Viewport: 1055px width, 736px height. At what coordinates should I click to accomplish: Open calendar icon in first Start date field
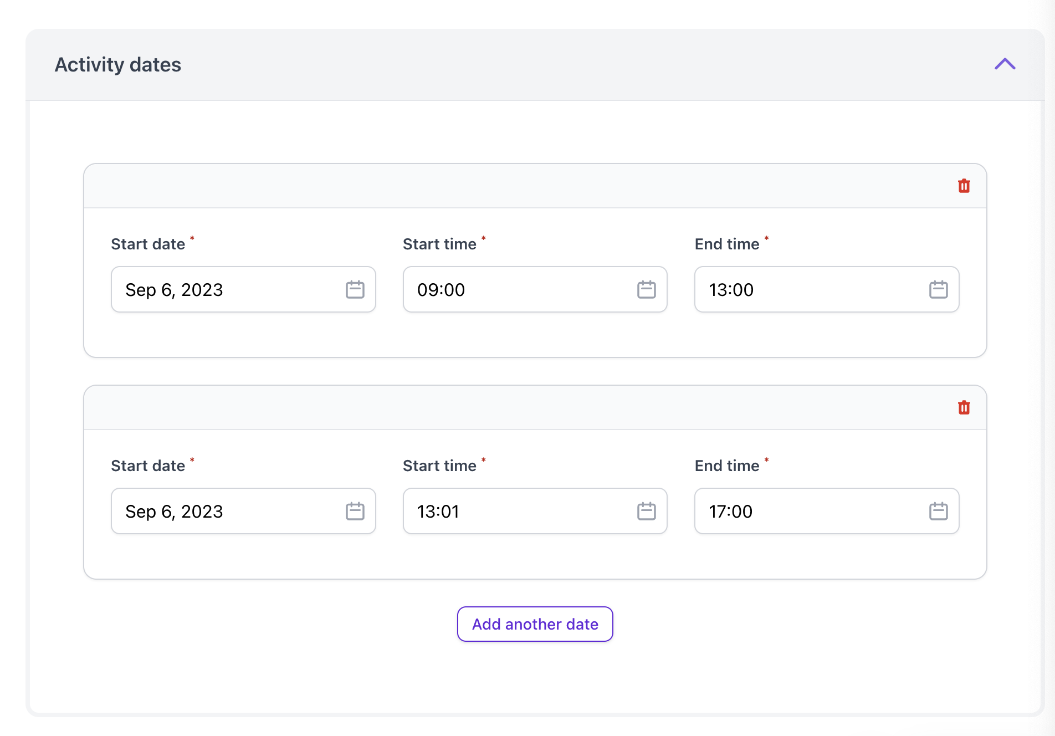[355, 289]
